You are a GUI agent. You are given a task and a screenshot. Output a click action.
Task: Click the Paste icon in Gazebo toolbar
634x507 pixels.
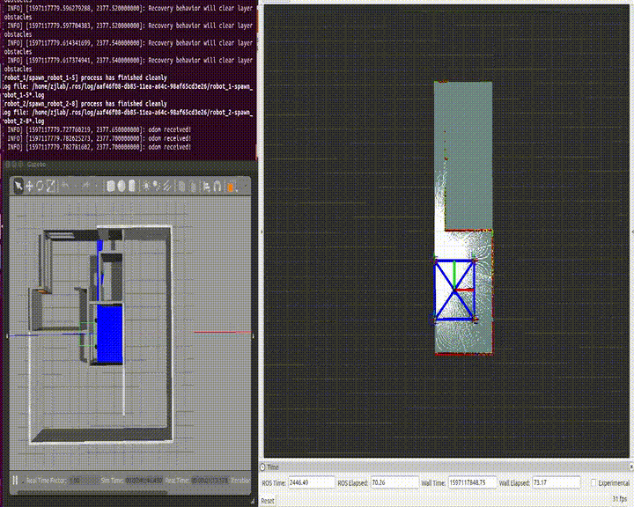tap(193, 187)
